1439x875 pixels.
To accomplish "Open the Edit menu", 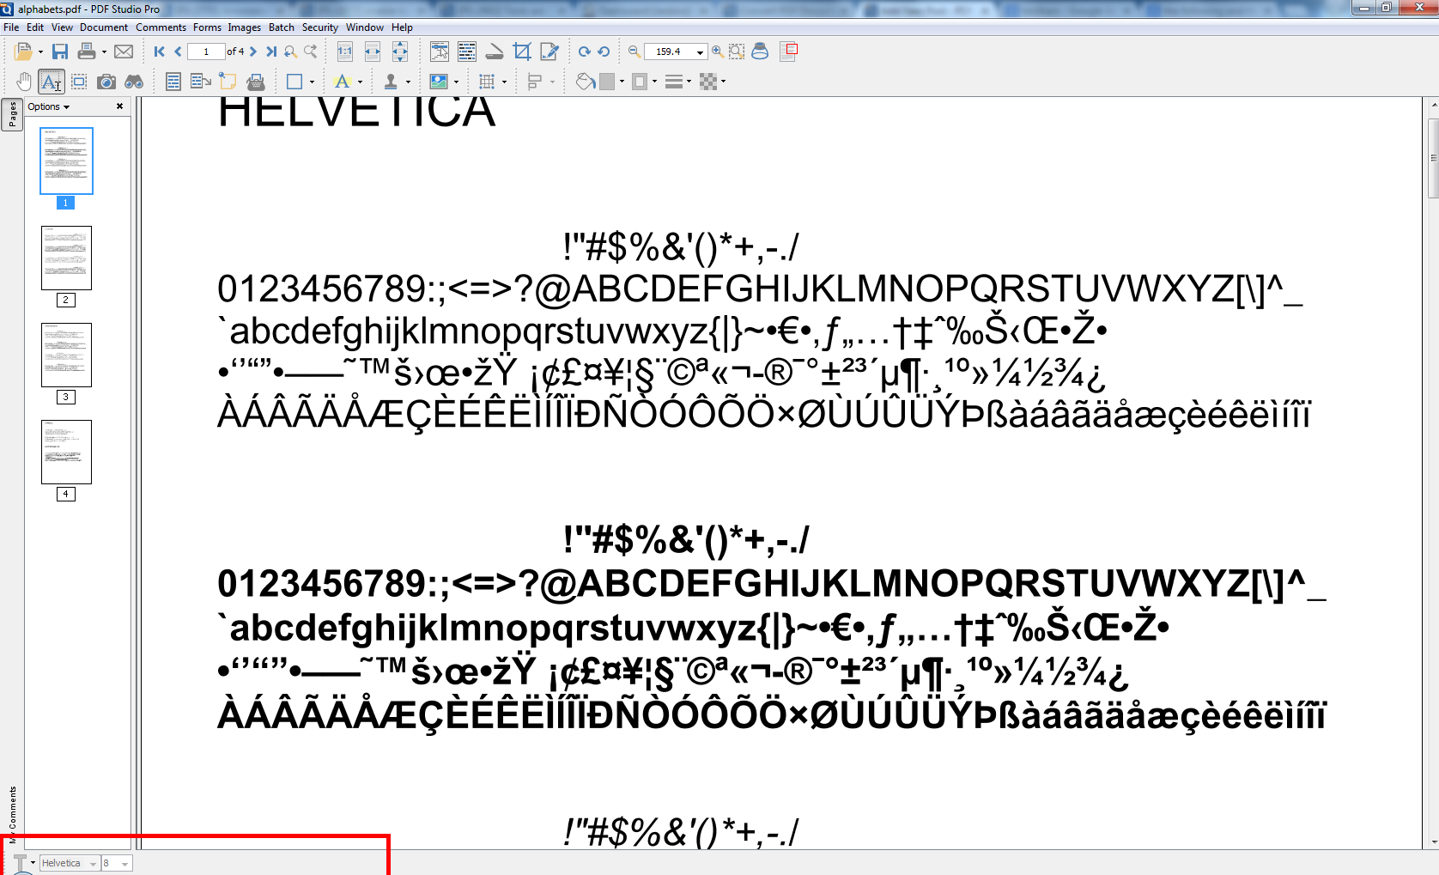I will [x=35, y=27].
